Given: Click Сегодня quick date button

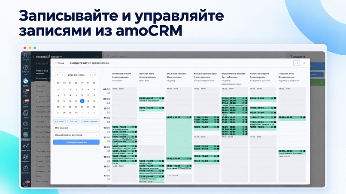Looking at the screenshot, I should 59,121.
